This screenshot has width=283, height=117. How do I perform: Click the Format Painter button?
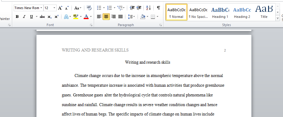point(5,19)
